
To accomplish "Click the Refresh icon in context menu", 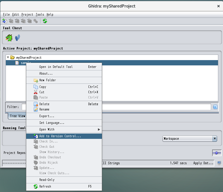I will tap(36, 186).
